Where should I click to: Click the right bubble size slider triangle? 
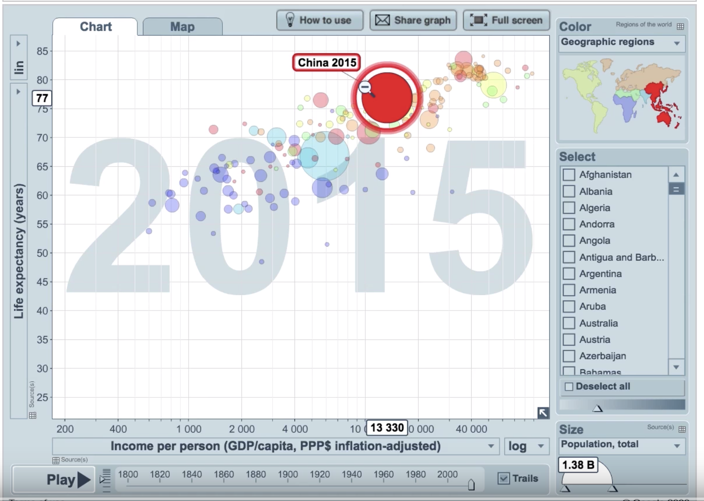click(612, 488)
